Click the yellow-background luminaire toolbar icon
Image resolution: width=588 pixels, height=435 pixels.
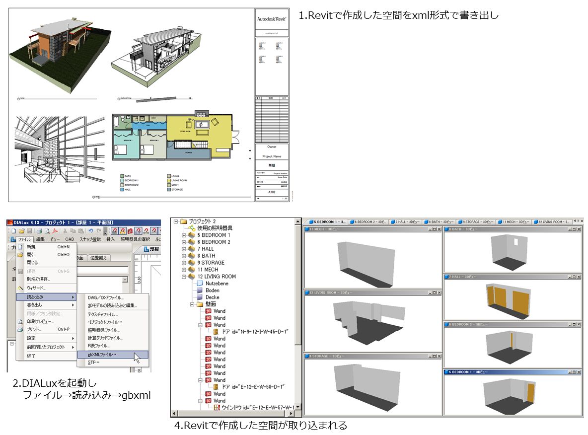point(122,230)
